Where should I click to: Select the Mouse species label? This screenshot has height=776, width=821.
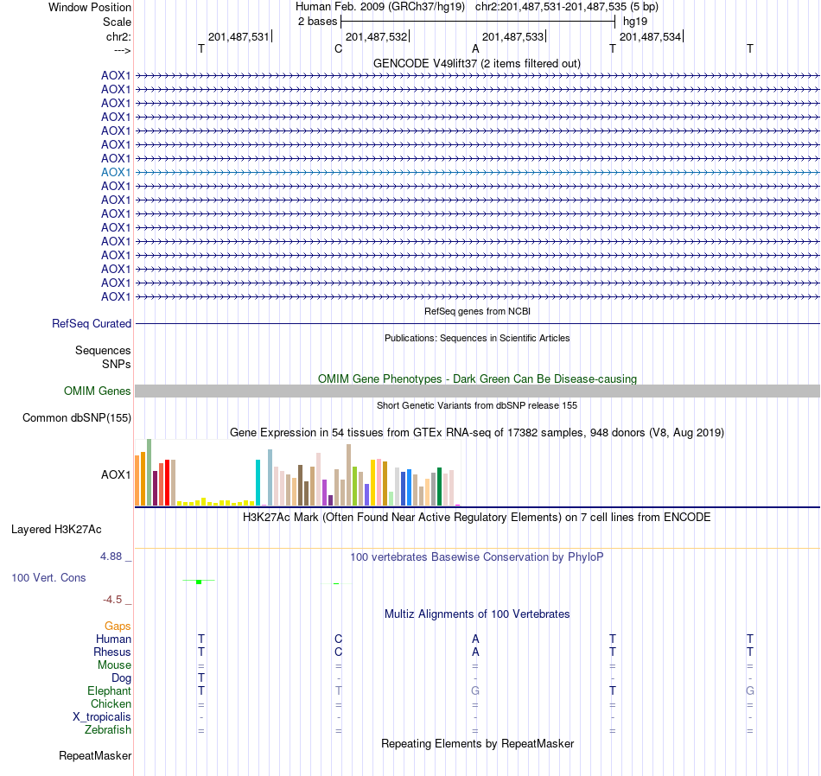pyautogui.click(x=114, y=665)
